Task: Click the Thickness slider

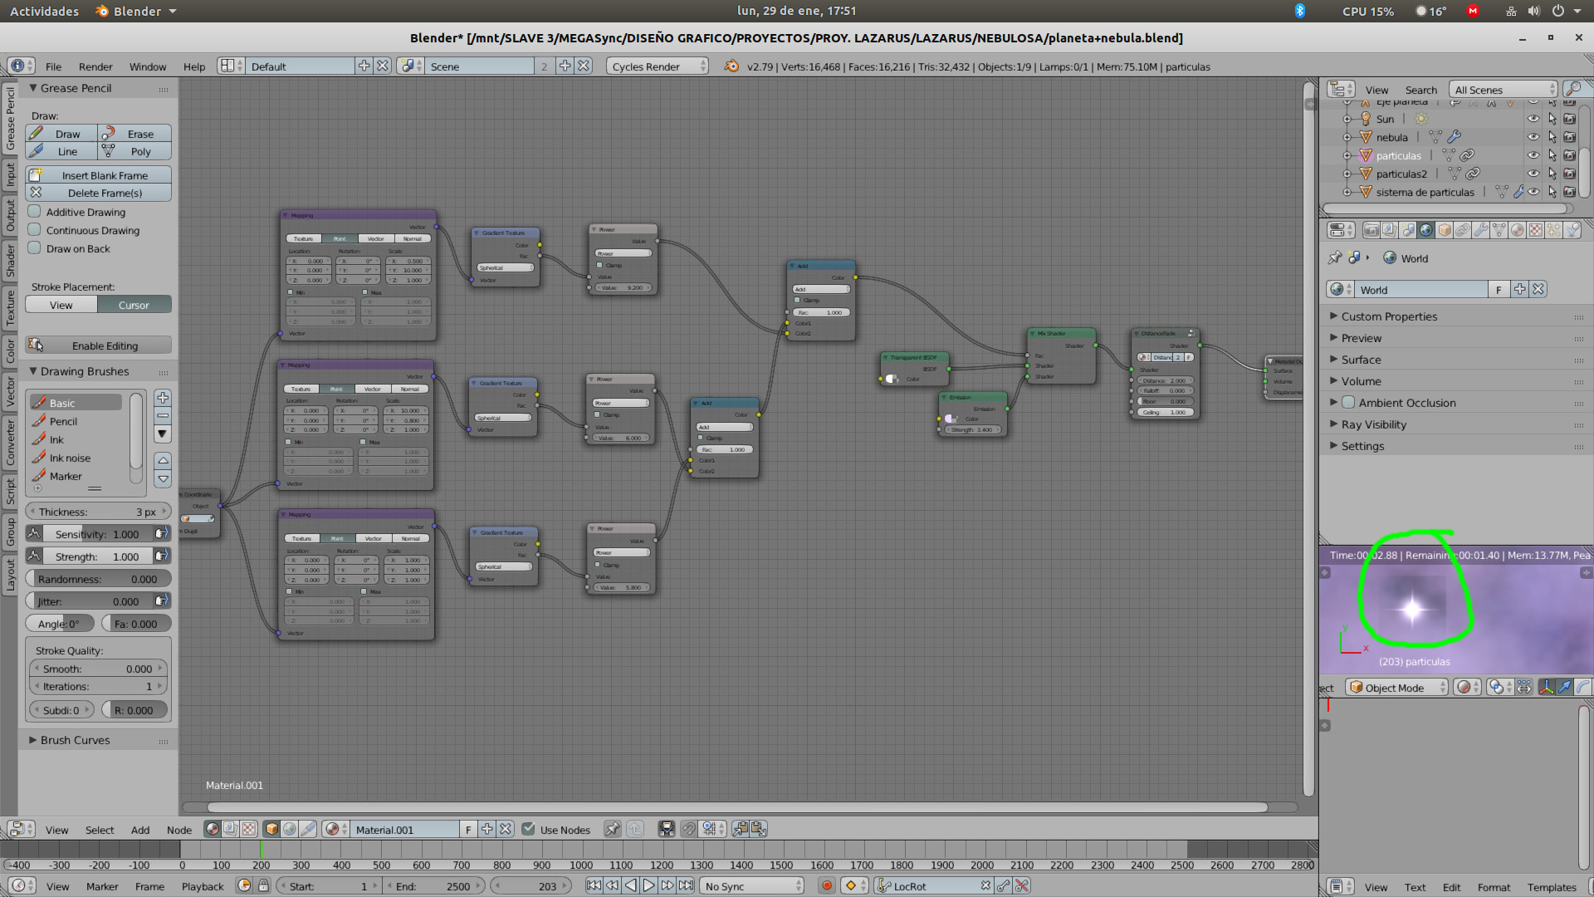Action: pos(98,512)
